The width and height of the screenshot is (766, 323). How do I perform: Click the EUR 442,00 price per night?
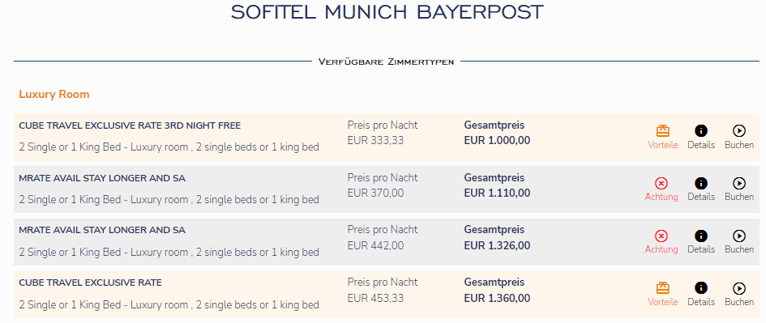(x=375, y=245)
